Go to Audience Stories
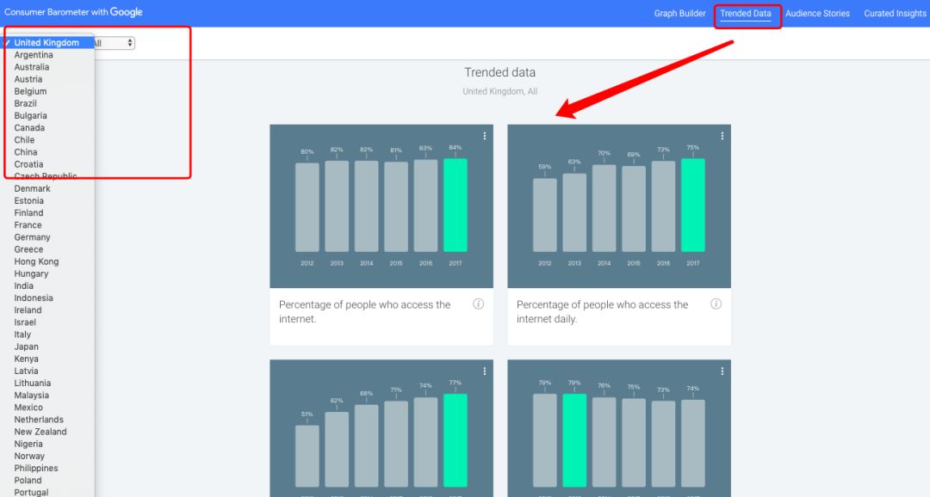 pyautogui.click(x=817, y=14)
